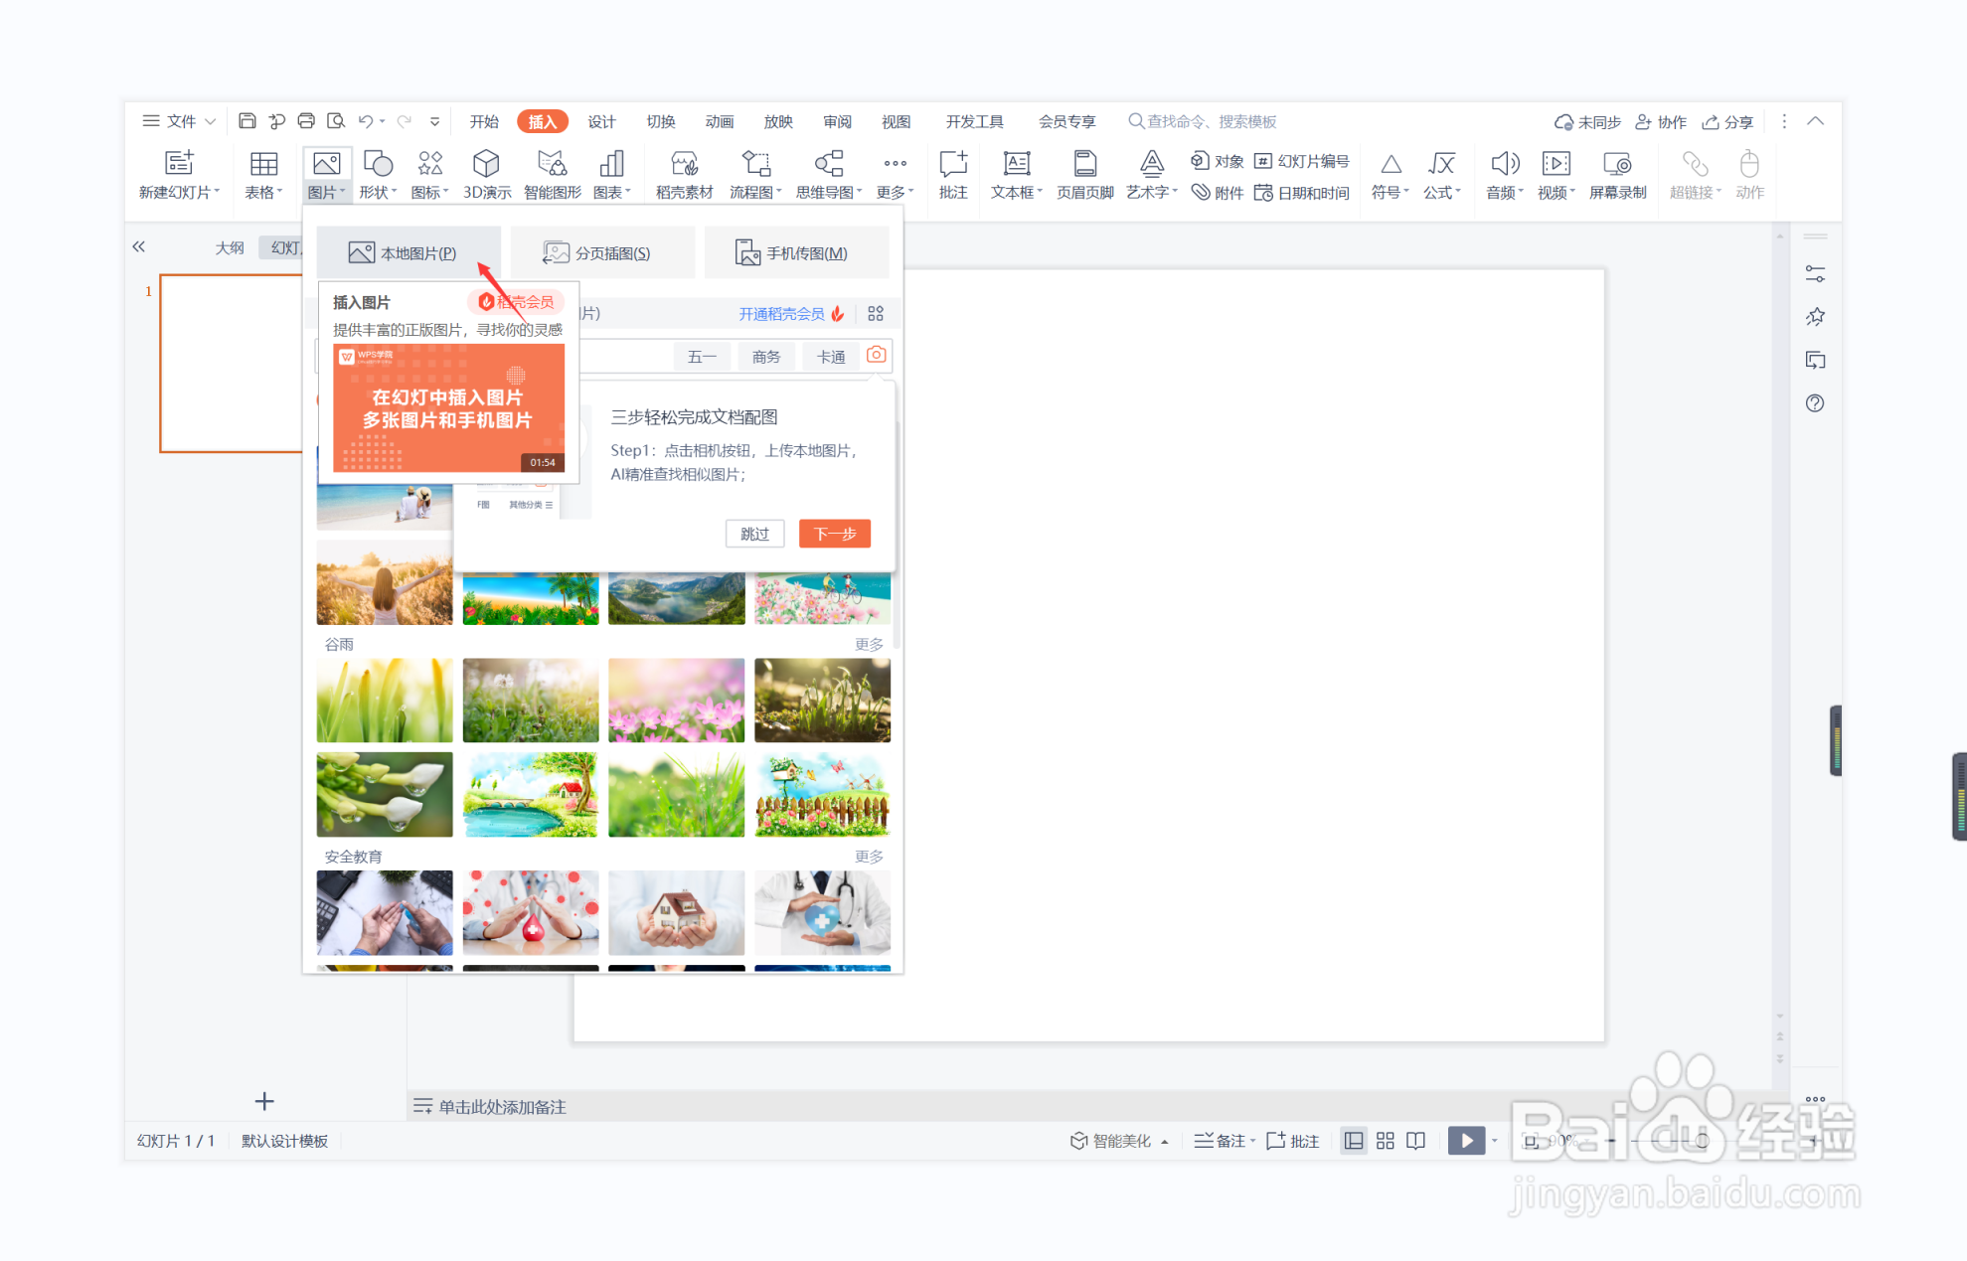
Task: Expand the More (更多) ribbon dropdown
Action: 895,175
